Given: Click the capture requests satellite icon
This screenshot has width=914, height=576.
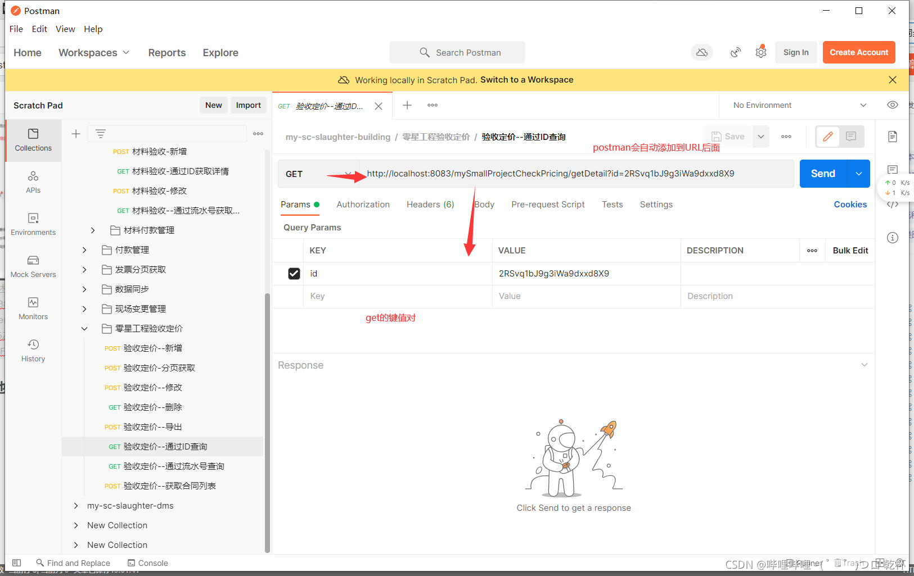Looking at the screenshot, I should point(736,52).
